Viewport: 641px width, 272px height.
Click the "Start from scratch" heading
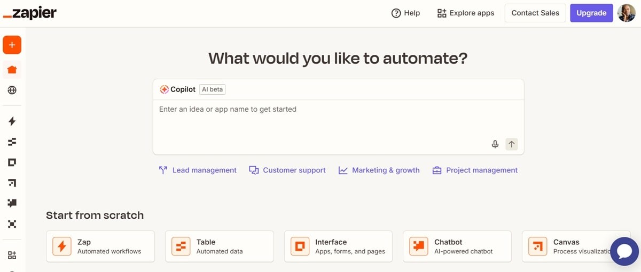[x=95, y=216]
